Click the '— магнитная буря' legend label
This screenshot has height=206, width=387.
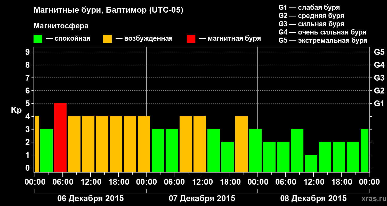230,39
